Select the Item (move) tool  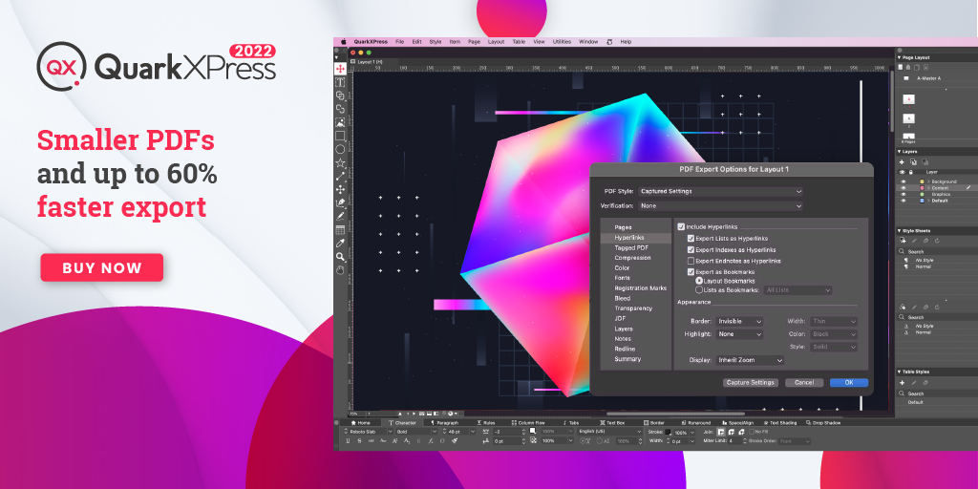point(340,69)
